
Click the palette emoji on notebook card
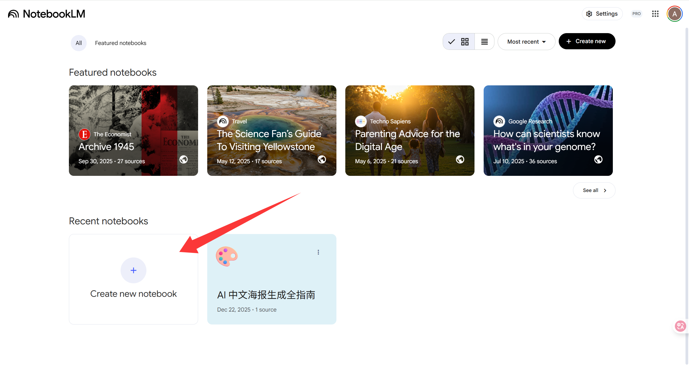click(227, 256)
